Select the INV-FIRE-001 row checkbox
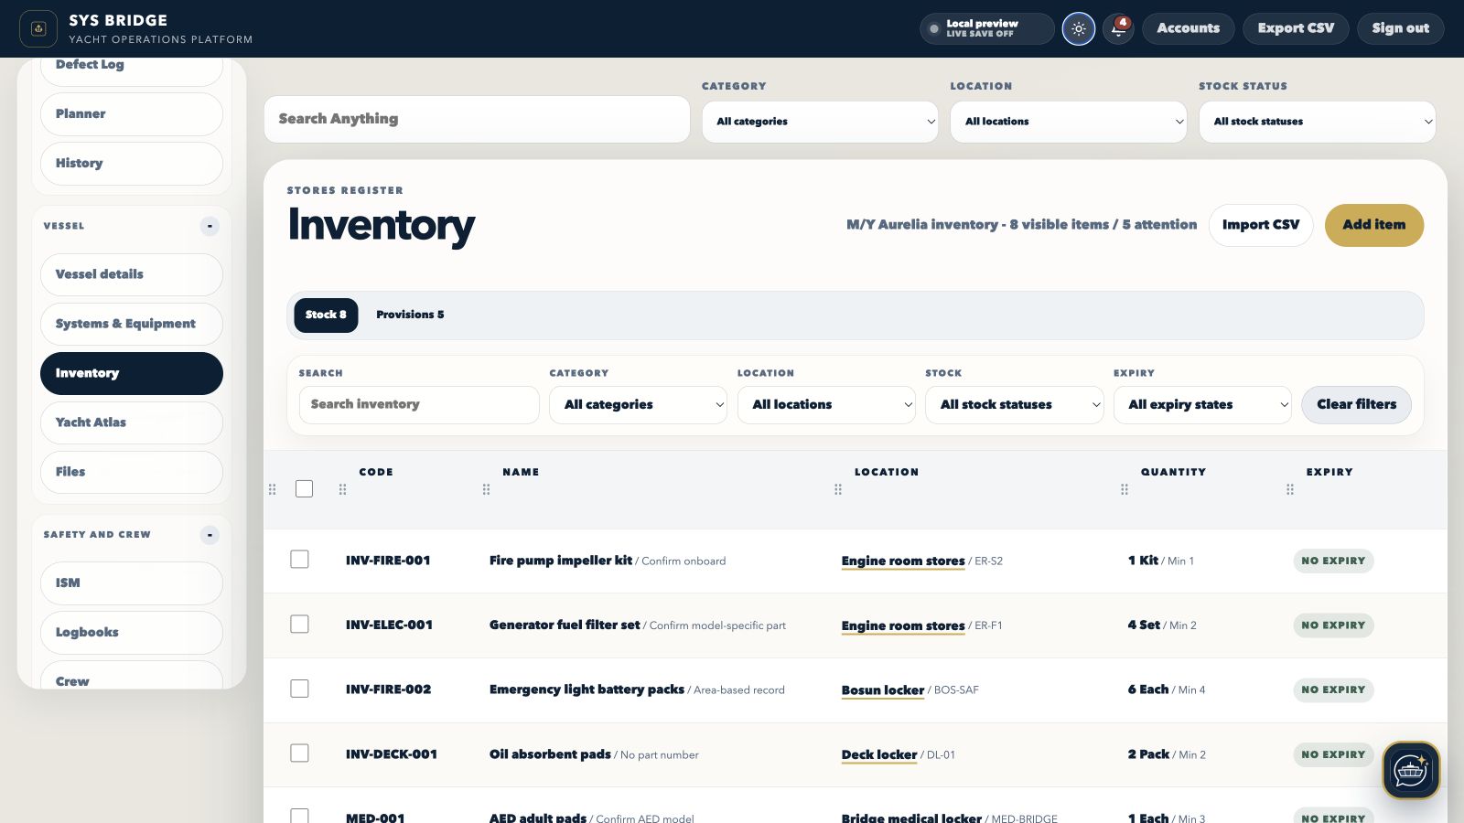 299,560
